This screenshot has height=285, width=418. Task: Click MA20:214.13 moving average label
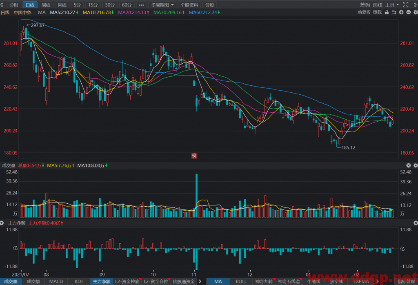tap(133, 12)
